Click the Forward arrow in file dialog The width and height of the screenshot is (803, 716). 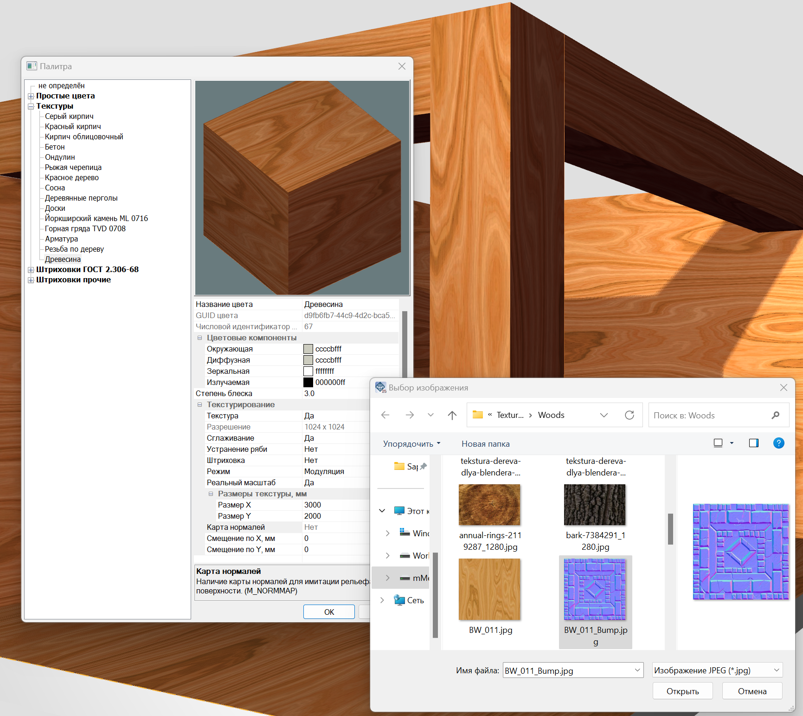[410, 415]
